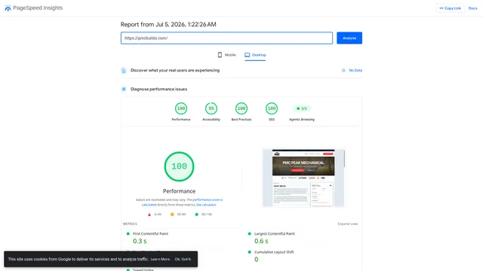This screenshot has width=483, height=271.
Task: Click the green circle 90-100 legend icon
Action: click(x=196, y=215)
